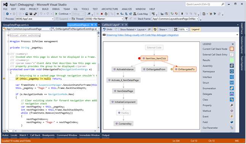The width and height of the screenshot is (246, 144).
Task: Restart debugging with the circular arrow icon
Action: (106, 14)
